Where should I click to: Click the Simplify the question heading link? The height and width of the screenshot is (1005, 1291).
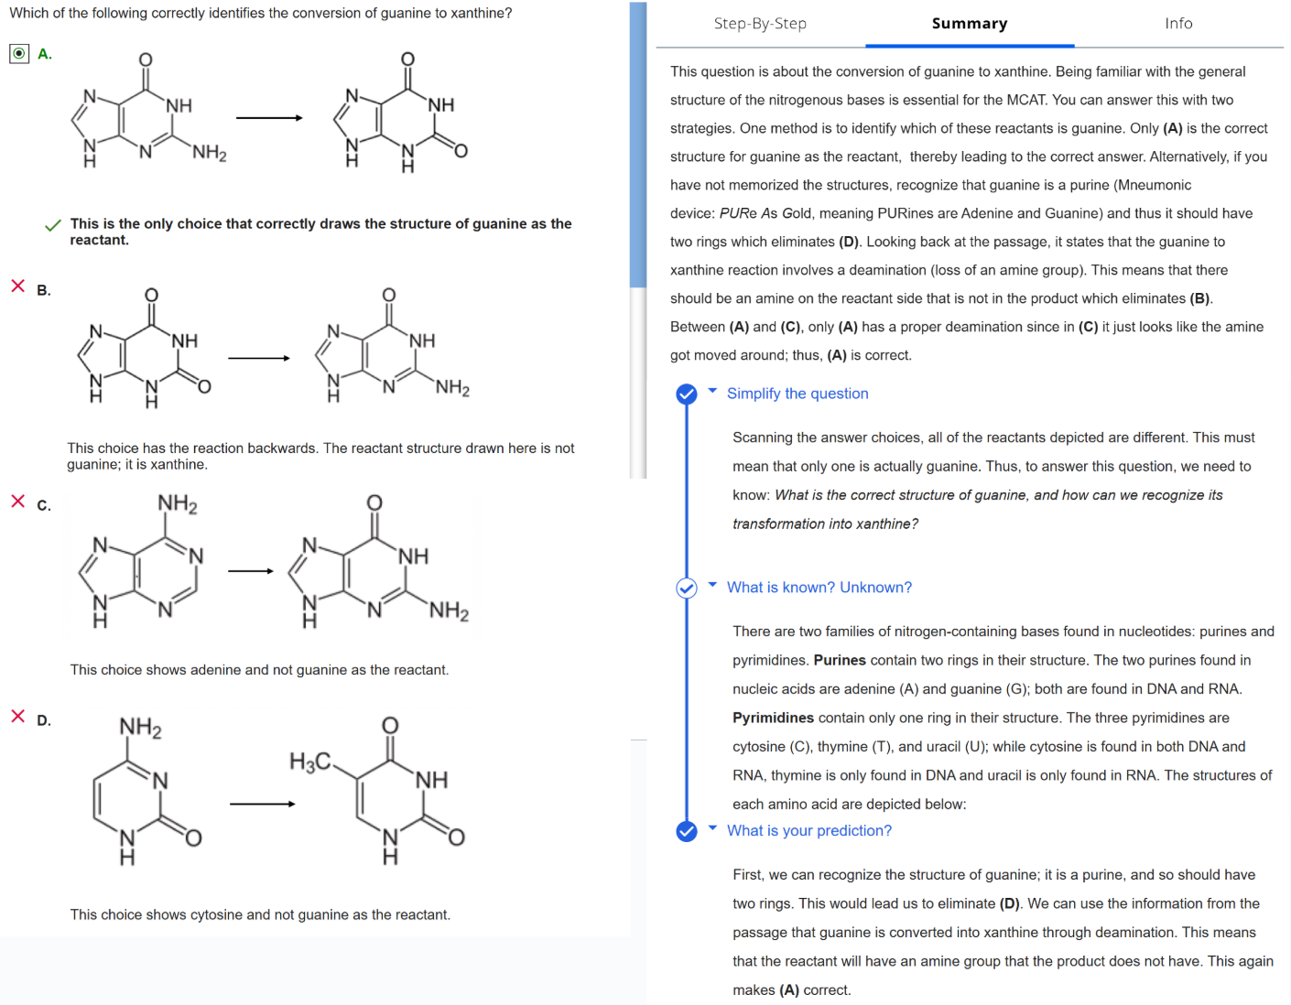click(x=797, y=394)
